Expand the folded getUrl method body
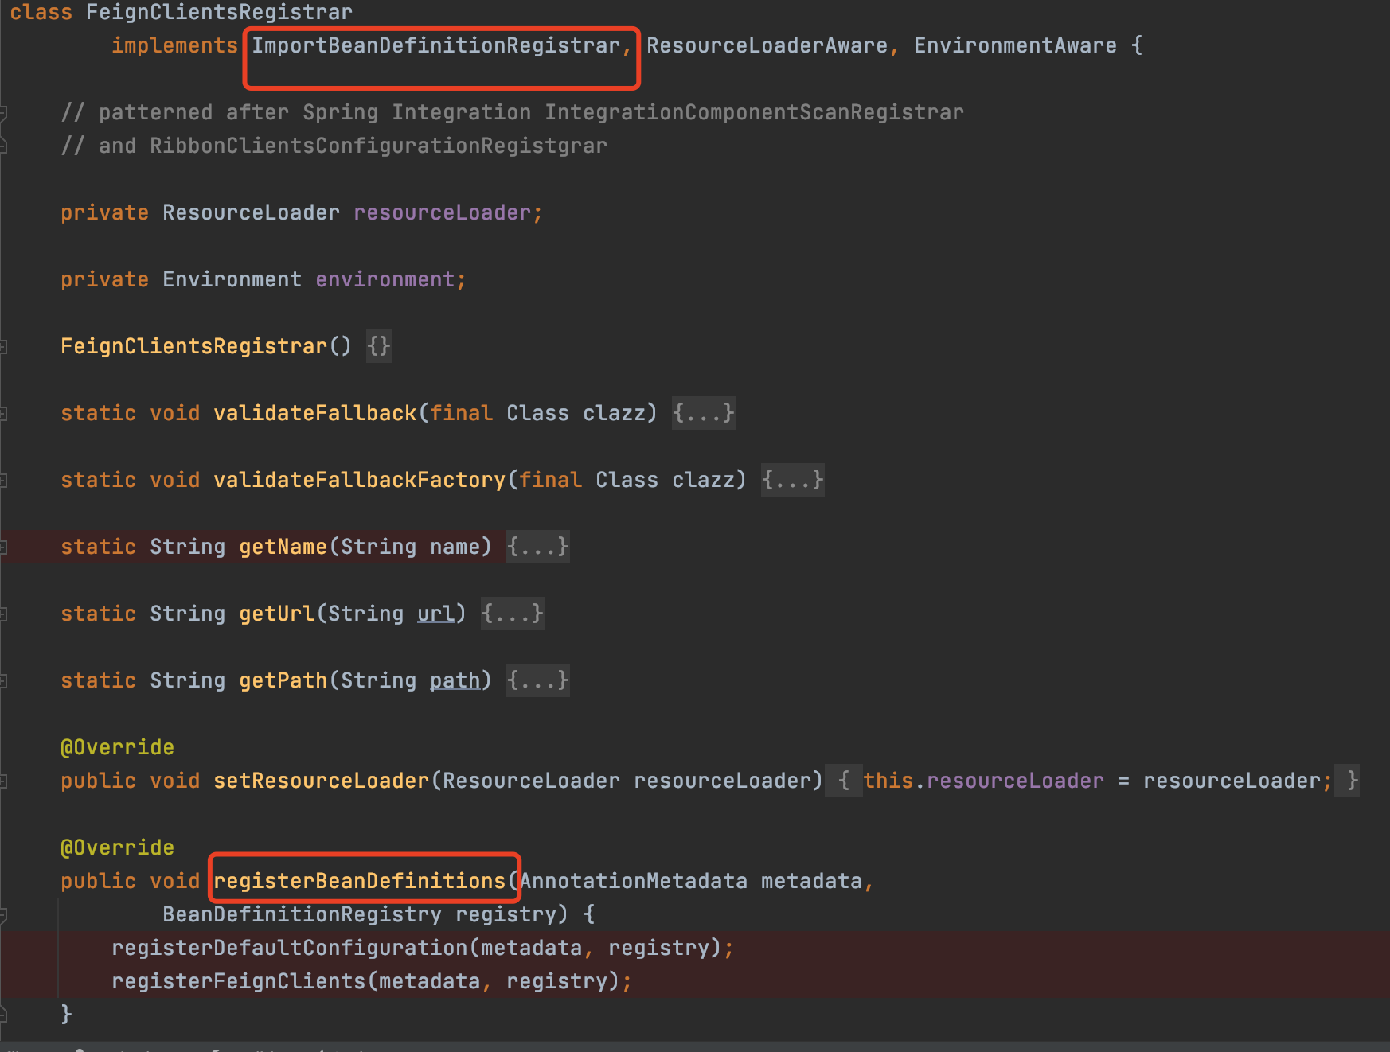 pyautogui.click(x=512, y=614)
